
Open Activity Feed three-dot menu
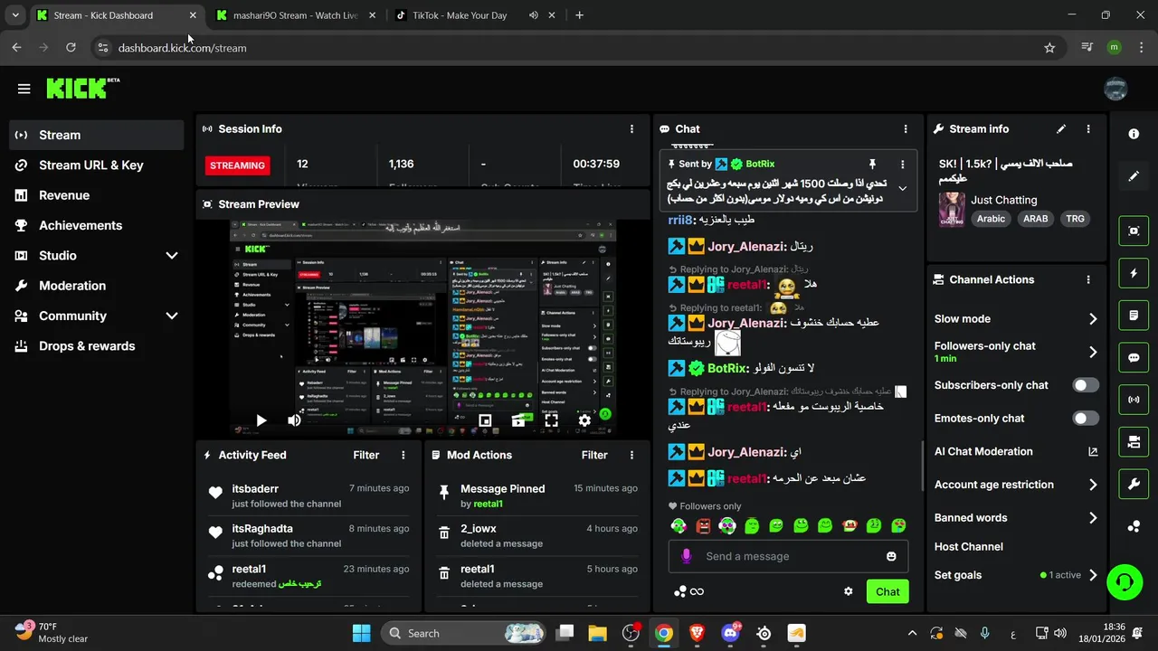click(x=403, y=456)
